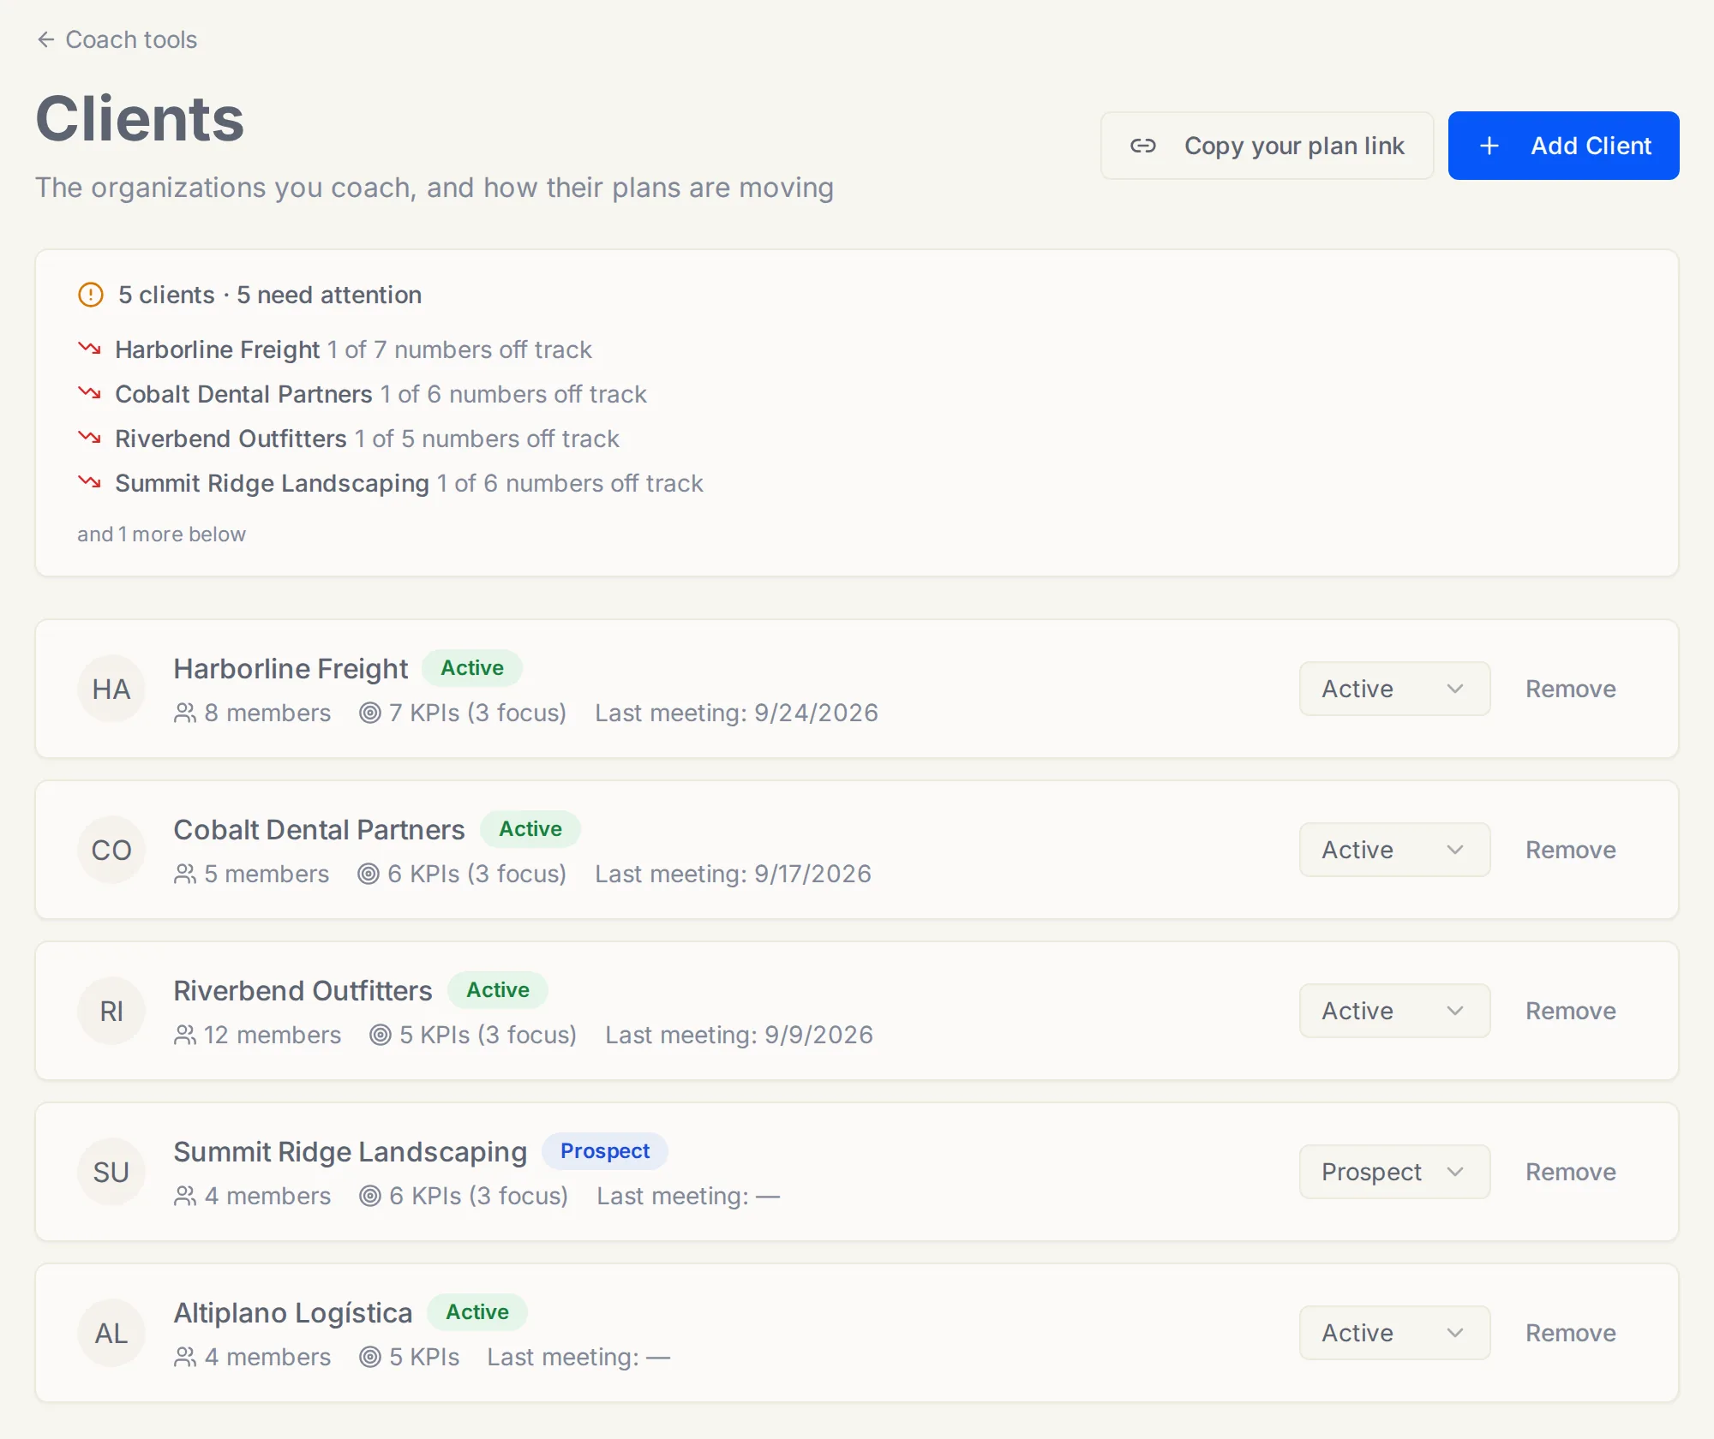
Task: Open Summit Ridge Landscaping Prospect dropdown
Action: pos(1394,1172)
